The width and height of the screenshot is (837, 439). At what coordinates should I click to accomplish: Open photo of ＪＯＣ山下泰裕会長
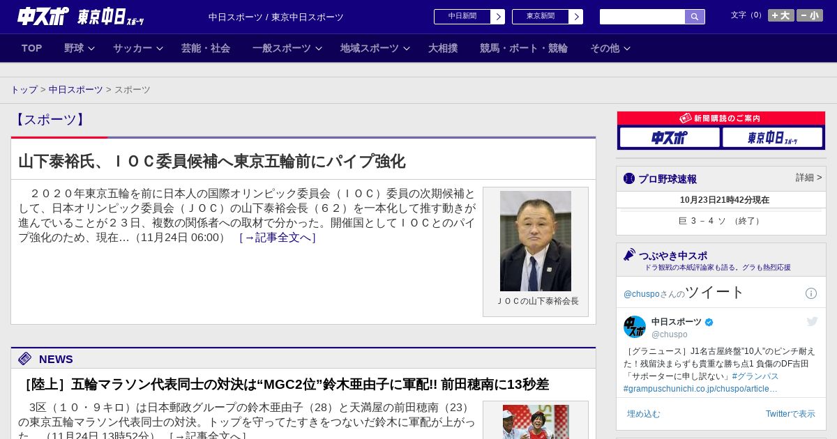[x=536, y=241]
